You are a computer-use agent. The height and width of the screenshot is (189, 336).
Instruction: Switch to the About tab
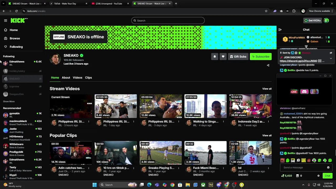point(66,77)
